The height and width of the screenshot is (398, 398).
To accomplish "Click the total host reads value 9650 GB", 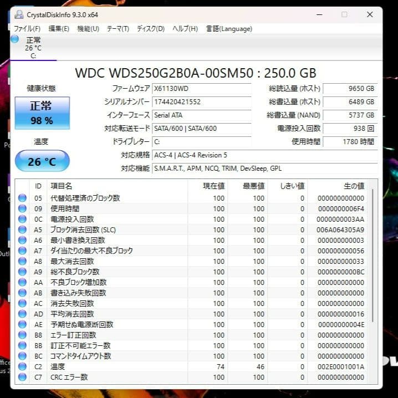I will (x=350, y=89).
